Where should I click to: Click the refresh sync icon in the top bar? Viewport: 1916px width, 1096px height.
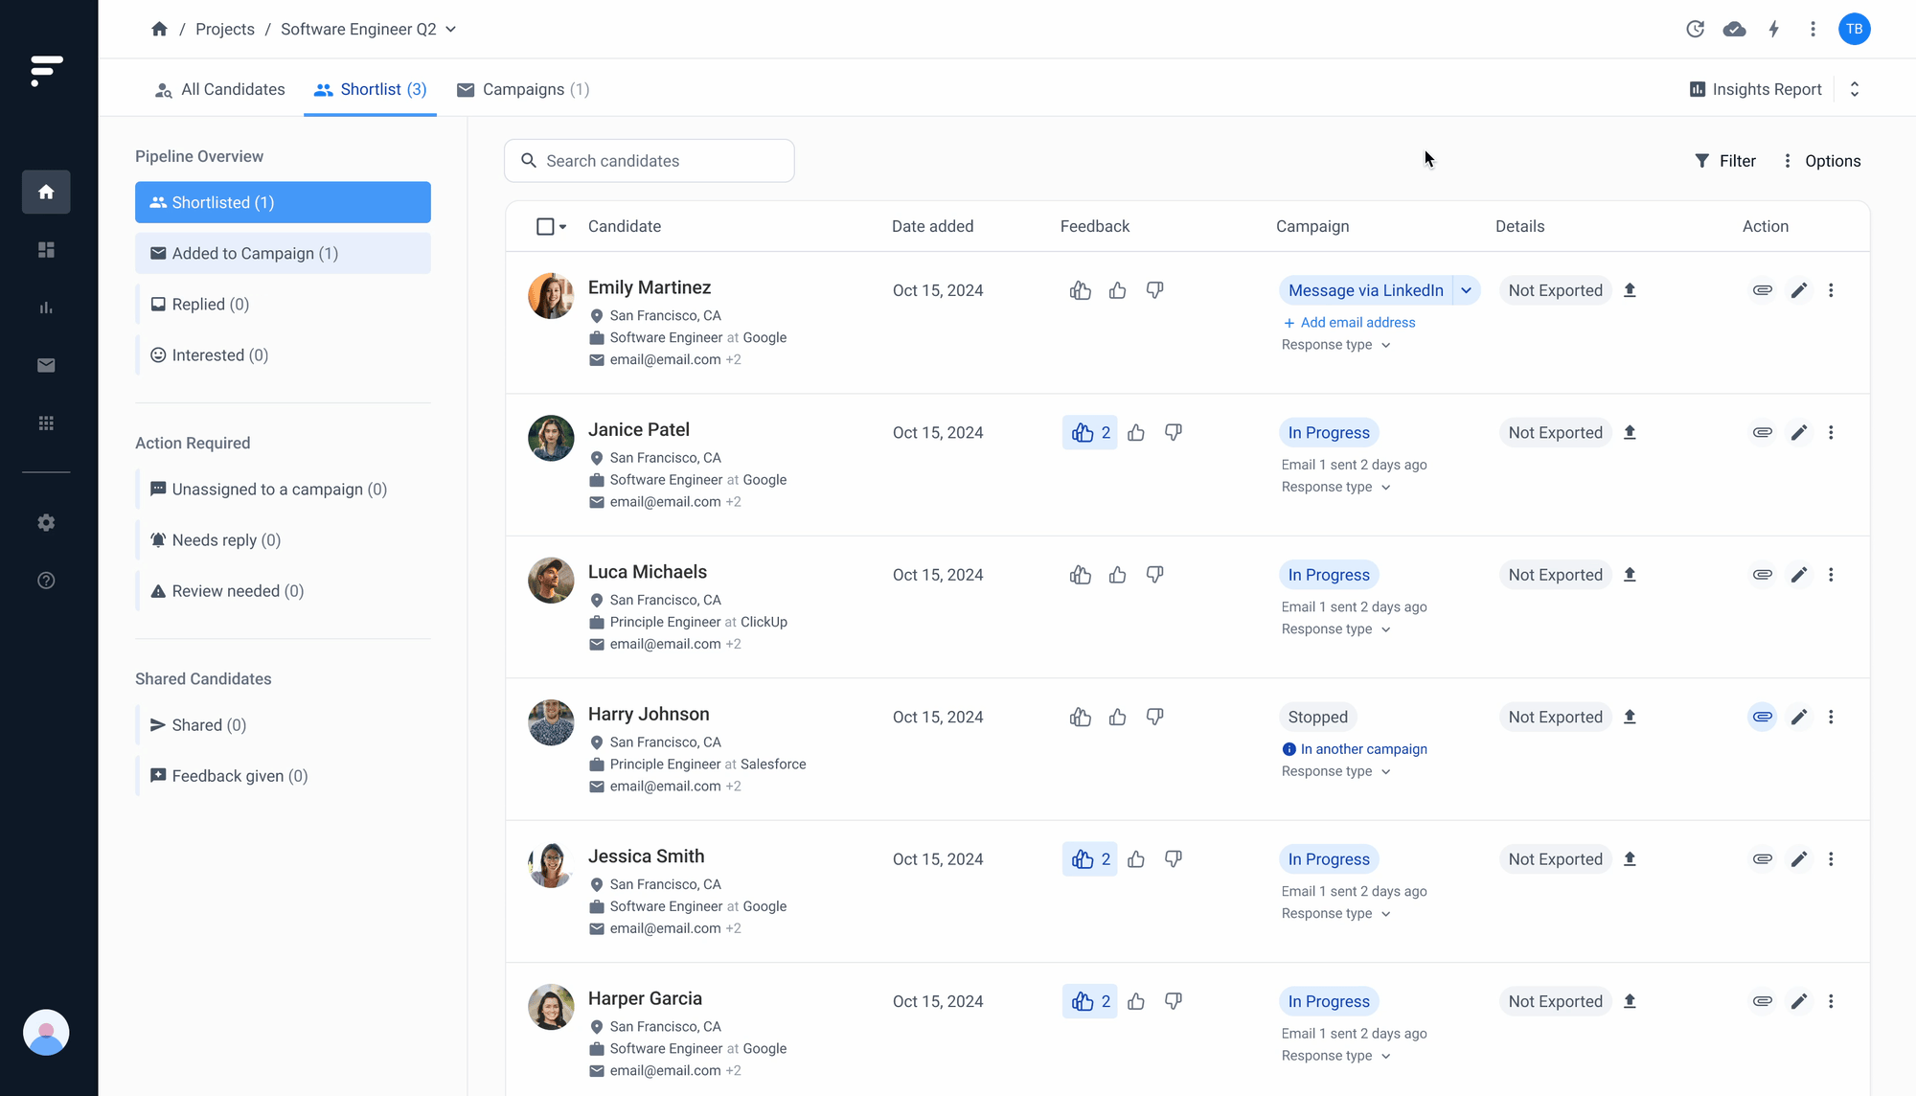[1695, 29]
